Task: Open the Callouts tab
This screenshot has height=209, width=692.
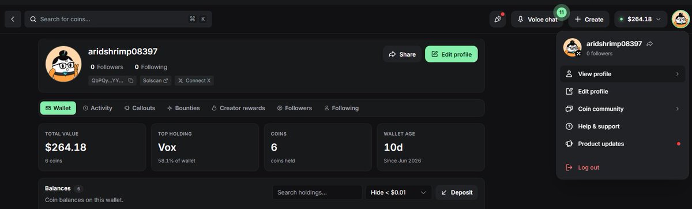Action: pos(140,108)
